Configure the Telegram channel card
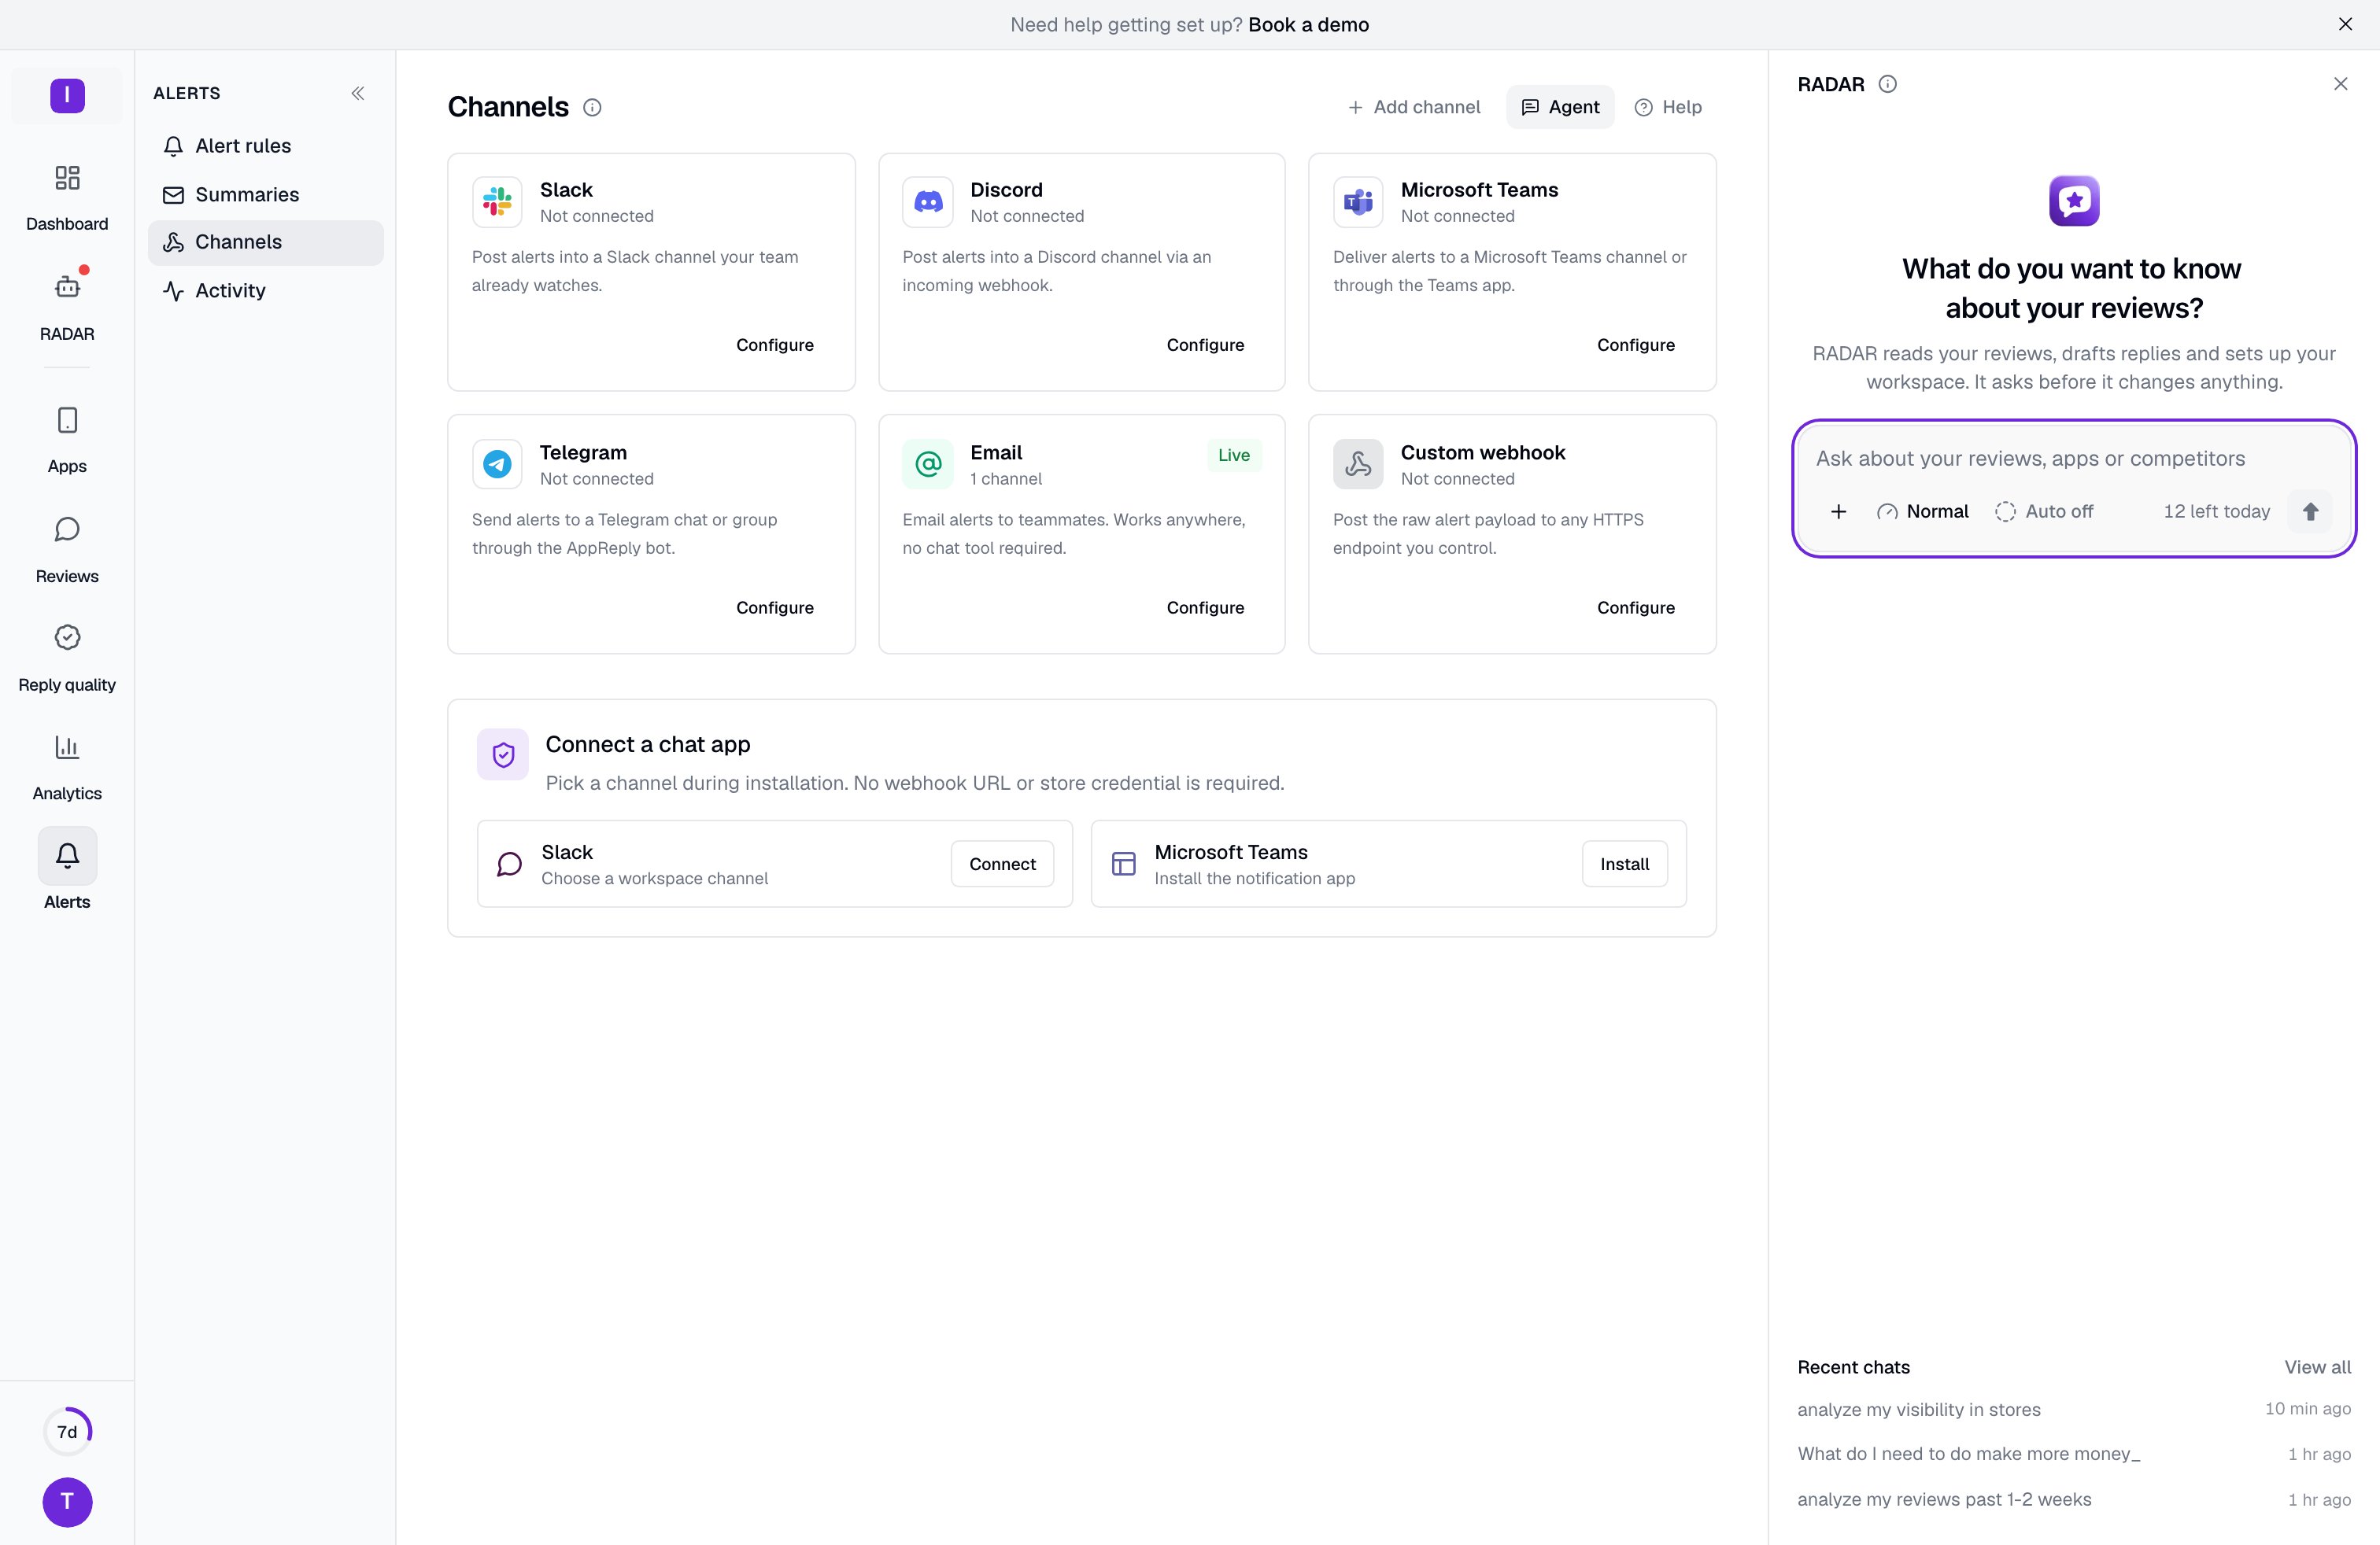This screenshot has width=2380, height=1545. tap(775, 607)
